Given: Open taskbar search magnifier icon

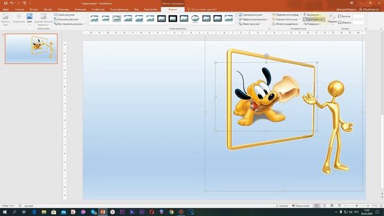Looking at the screenshot, I should 14,212.
